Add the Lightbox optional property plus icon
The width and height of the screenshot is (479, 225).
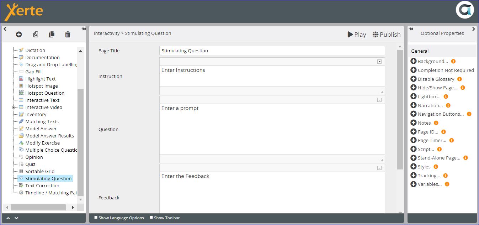click(x=413, y=96)
